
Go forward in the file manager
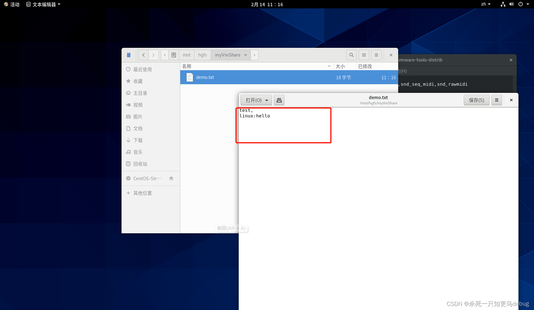click(x=153, y=55)
